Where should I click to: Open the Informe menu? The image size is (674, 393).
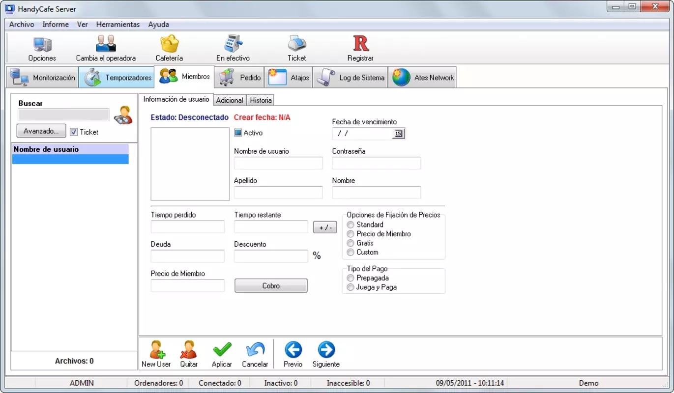[56, 24]
